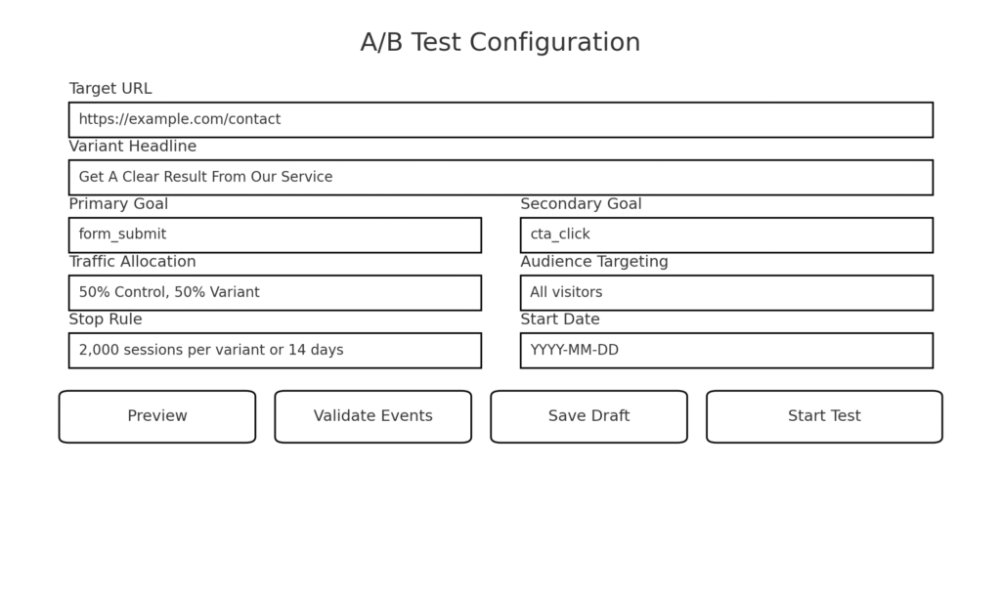Select the Primary Goal field containing form_submit

275,235
